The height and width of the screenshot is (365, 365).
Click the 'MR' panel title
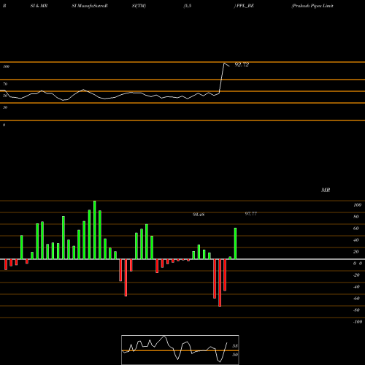326,190
